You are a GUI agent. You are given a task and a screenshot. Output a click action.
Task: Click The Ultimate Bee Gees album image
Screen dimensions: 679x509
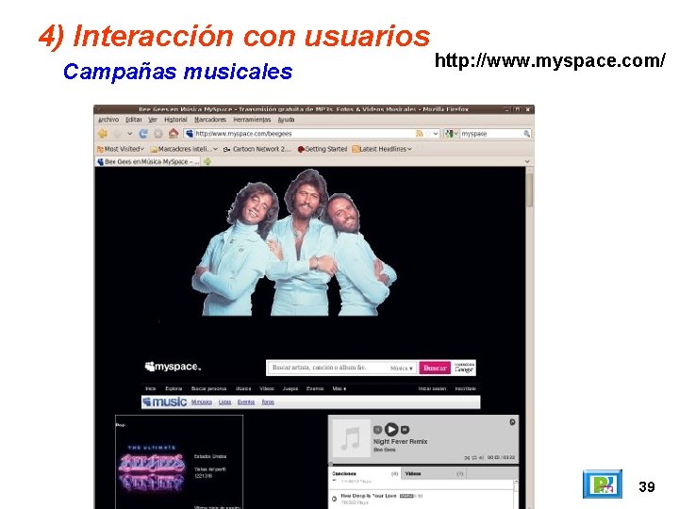coord(152,470)
